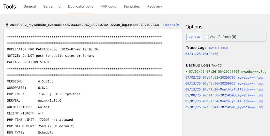This screenshot has width=270, height=136.
Task: Switch to Server Info tab
Action: coord(52,6)
